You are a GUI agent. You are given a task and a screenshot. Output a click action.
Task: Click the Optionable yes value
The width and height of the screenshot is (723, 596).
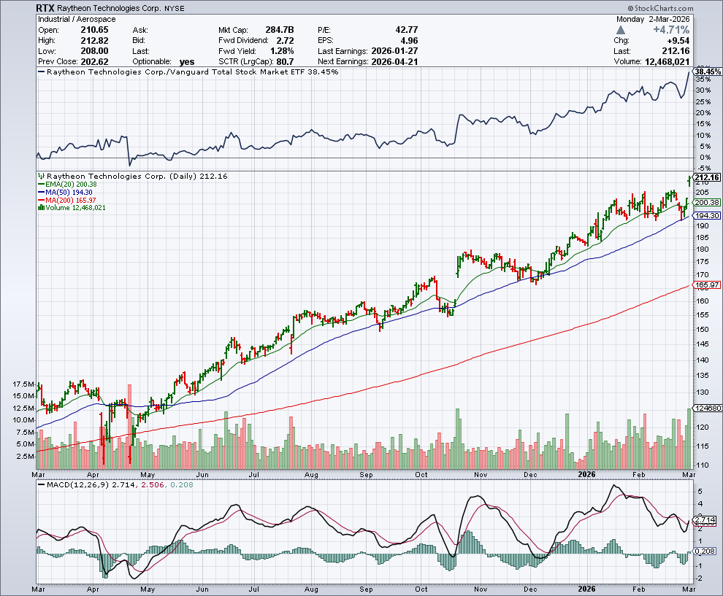[187, 62]
